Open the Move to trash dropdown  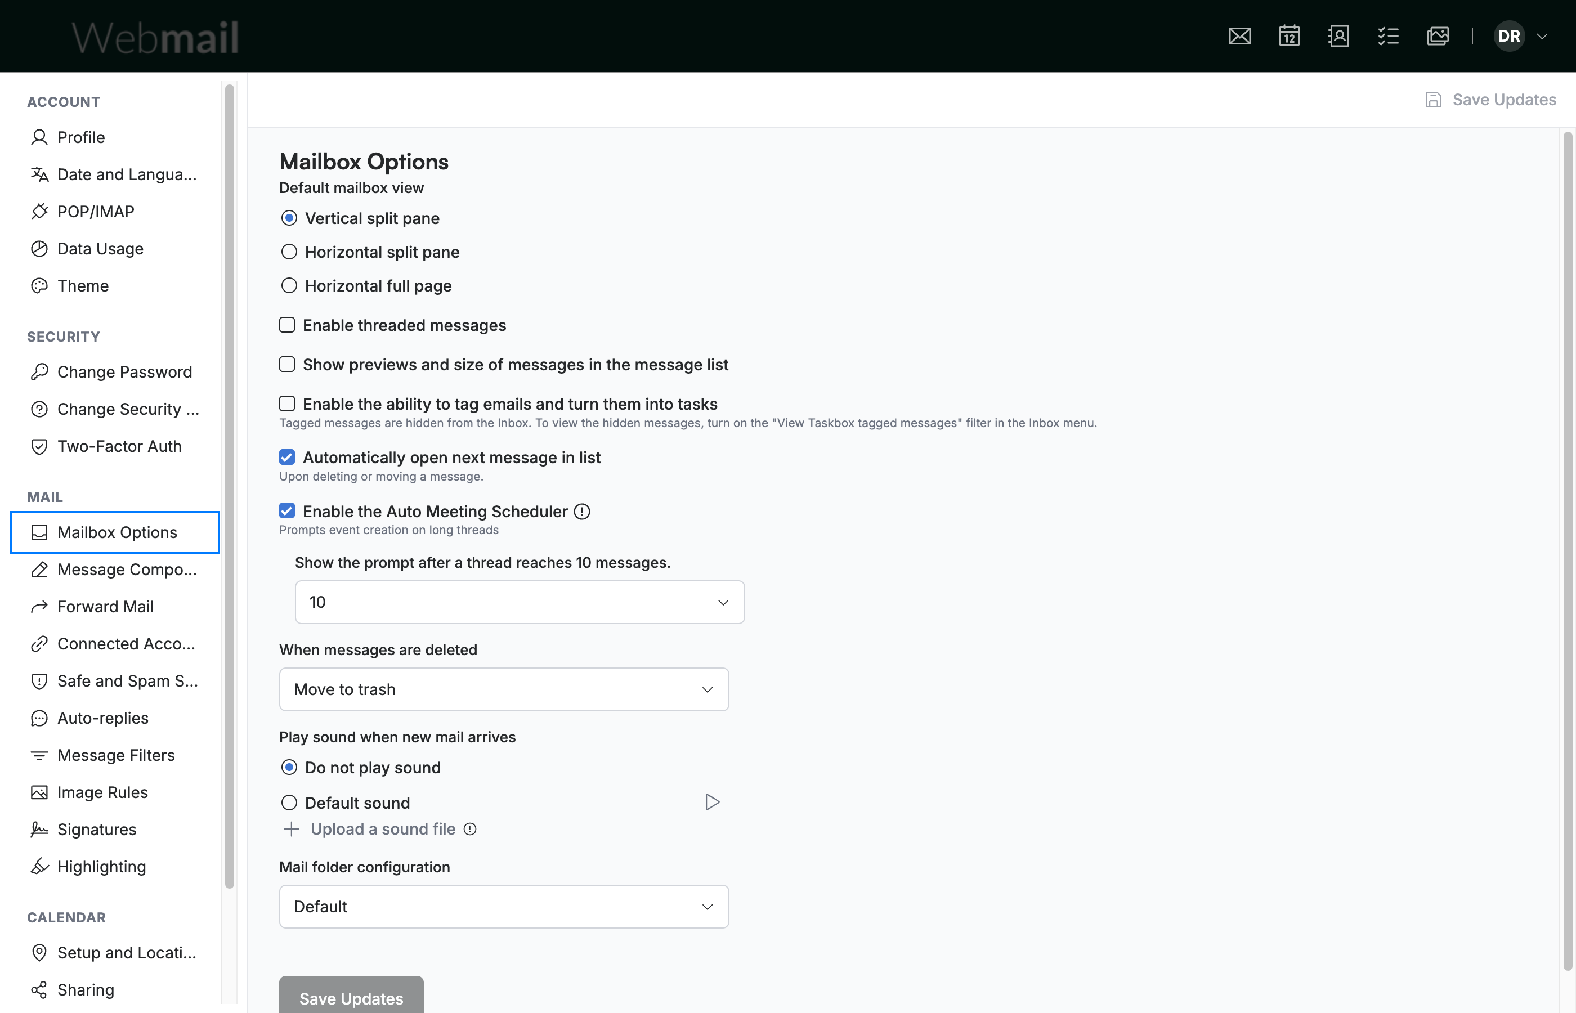(x=504, y=689)
